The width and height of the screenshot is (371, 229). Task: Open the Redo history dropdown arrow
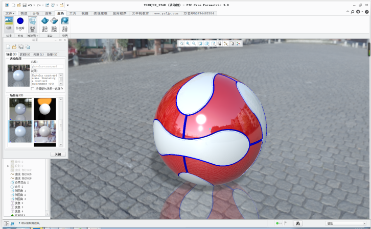(x=43, y=5)
